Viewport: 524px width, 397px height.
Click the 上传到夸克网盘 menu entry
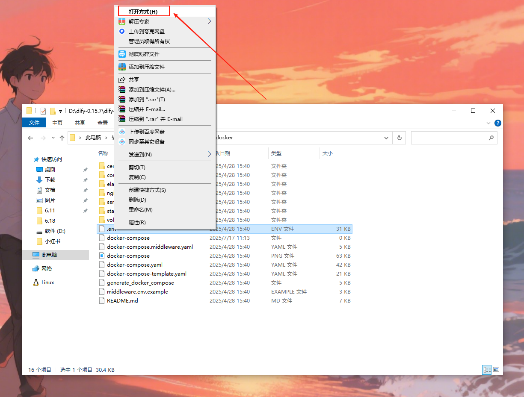(146, 31)
